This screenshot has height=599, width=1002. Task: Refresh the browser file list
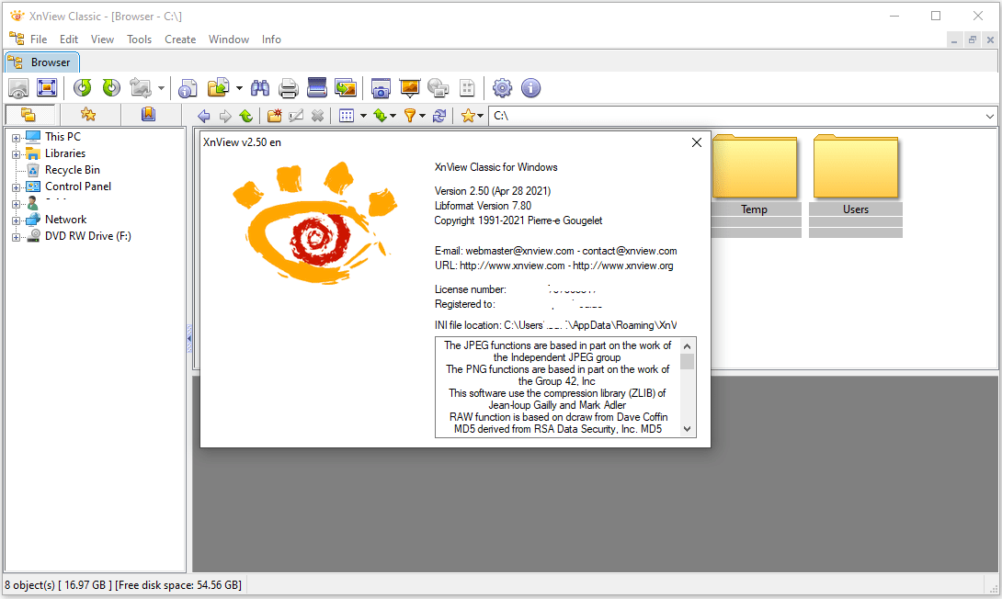pos(439,116)
